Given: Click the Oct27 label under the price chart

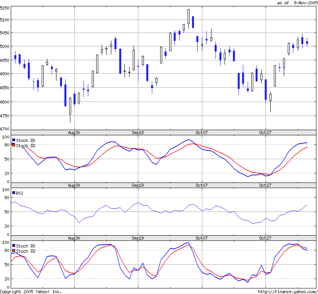Looking at the screenshot, I should click(265, 133).
